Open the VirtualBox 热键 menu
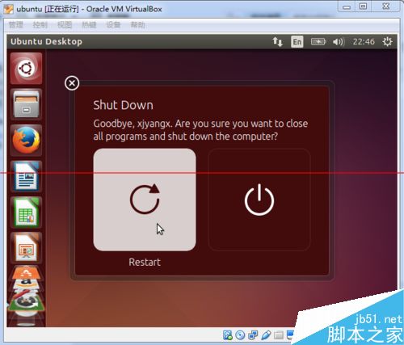Screen dimensions: 404x345 point(89,25)
